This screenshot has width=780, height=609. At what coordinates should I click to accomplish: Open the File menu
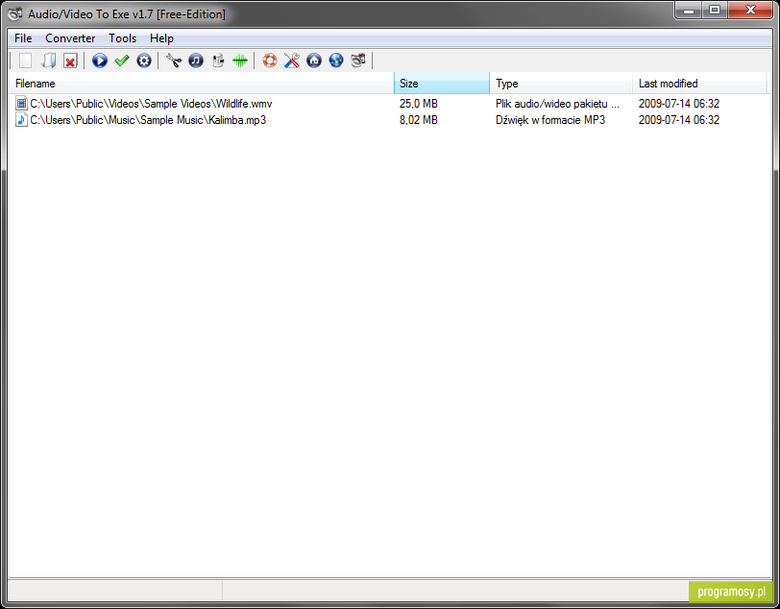(23, 38)
